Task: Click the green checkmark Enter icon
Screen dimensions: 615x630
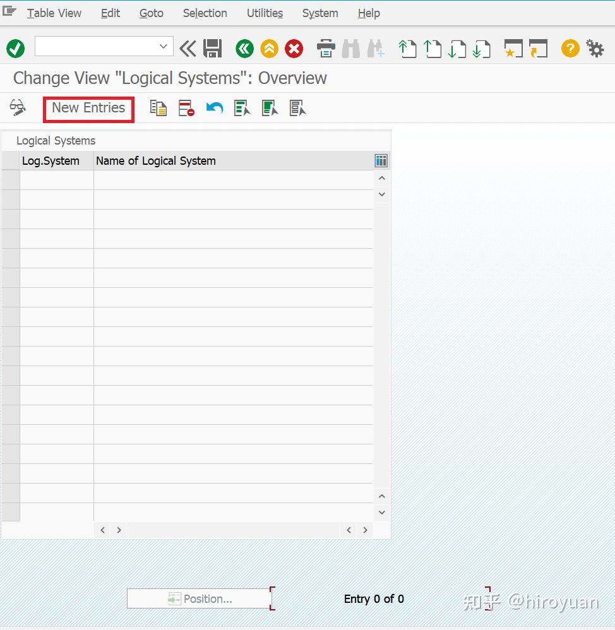Action: pos(16,49)
